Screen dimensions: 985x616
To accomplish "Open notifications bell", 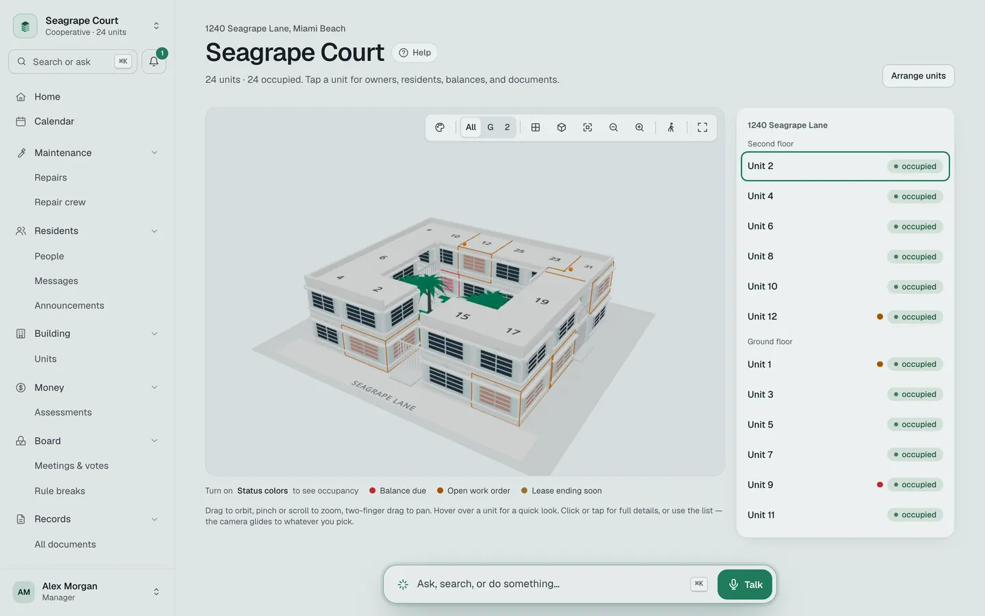I will click(x=154, y=62).
